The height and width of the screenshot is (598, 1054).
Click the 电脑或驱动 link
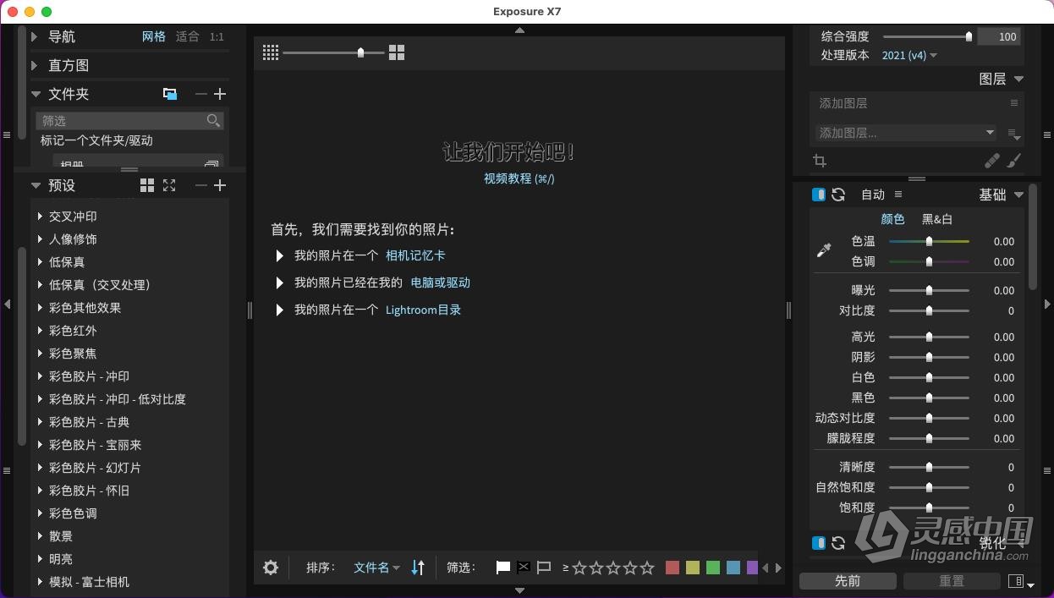[440, 283]
